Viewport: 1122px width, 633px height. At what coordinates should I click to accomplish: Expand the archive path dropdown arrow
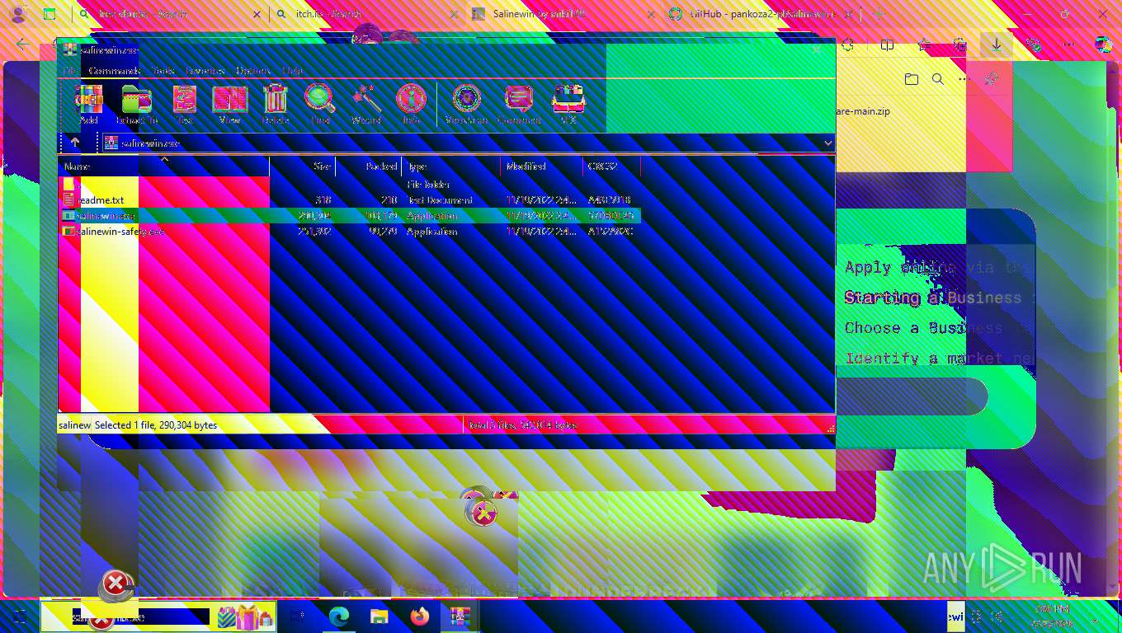pos(828,143)
